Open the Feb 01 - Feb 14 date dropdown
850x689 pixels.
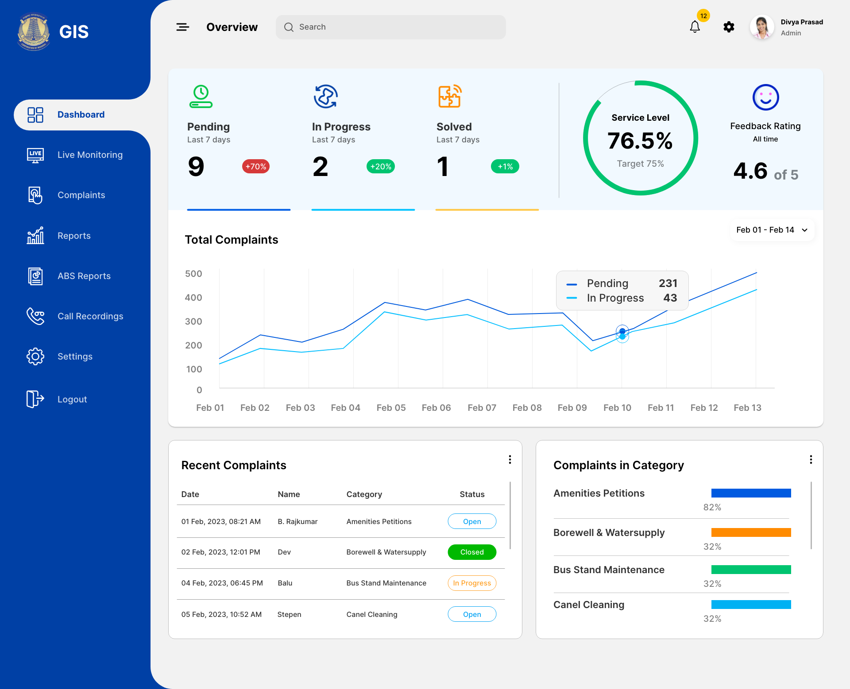point(772,230)
